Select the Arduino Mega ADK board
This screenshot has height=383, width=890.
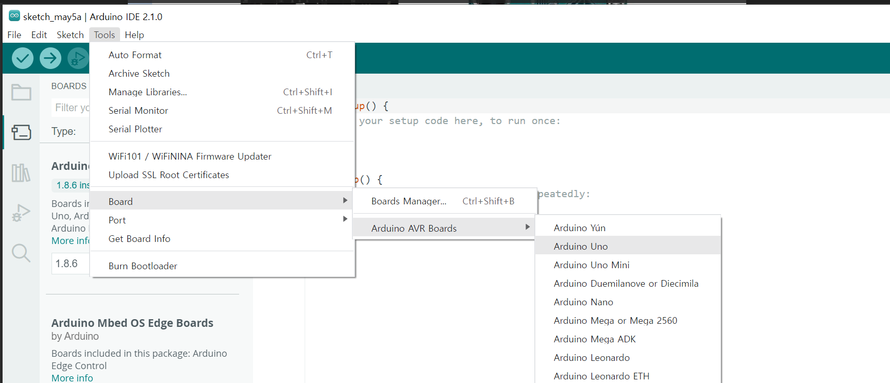pyautogui.click(x=628, y=339)
